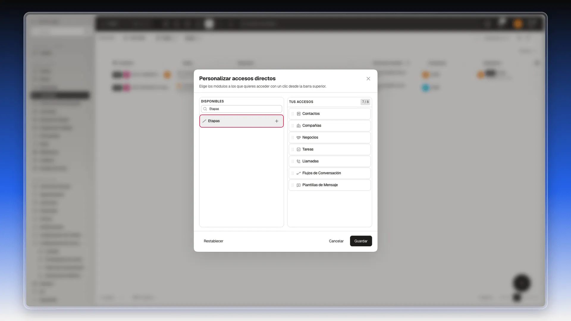
Task: Click the Etapas stairs icon
Action: point(204,121)
